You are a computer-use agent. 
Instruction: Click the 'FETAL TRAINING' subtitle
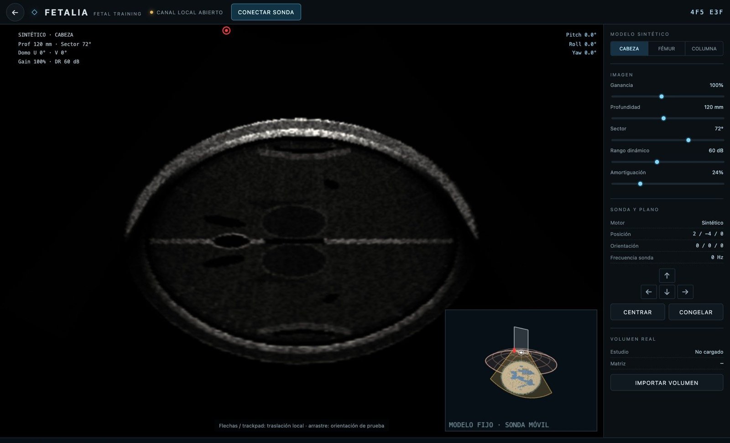(x=117, y=14)
